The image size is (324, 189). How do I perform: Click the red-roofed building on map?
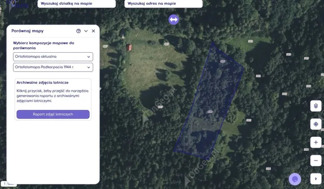[x=129, y=48]
